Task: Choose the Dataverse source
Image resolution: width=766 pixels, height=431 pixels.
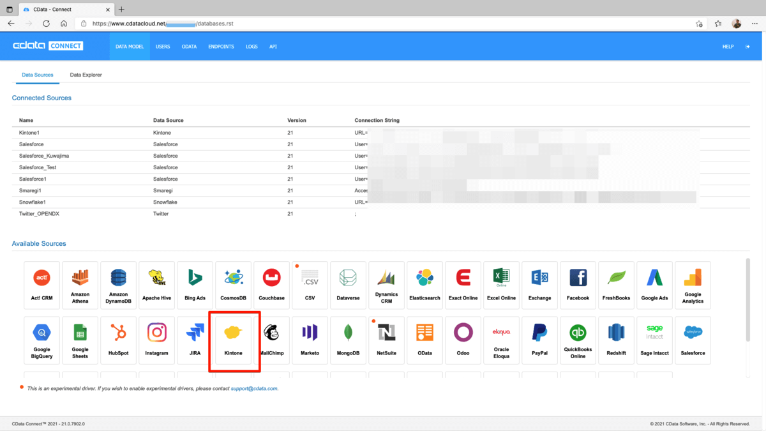Action: pyautogui.click(x=349, y=285)
